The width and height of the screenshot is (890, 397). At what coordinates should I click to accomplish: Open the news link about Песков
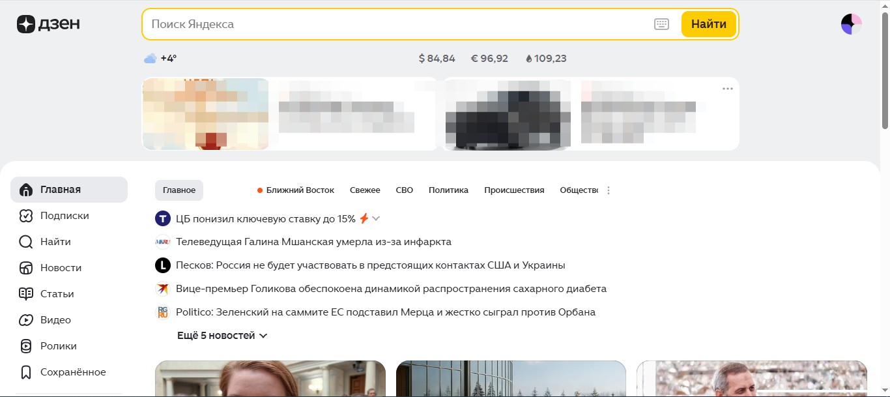[371, 265]
